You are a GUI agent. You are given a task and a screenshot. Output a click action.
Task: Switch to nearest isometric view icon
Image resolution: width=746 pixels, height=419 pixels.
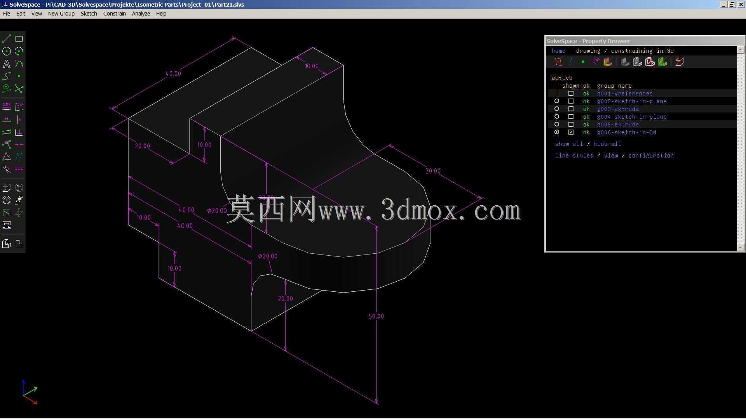(7, 244)
